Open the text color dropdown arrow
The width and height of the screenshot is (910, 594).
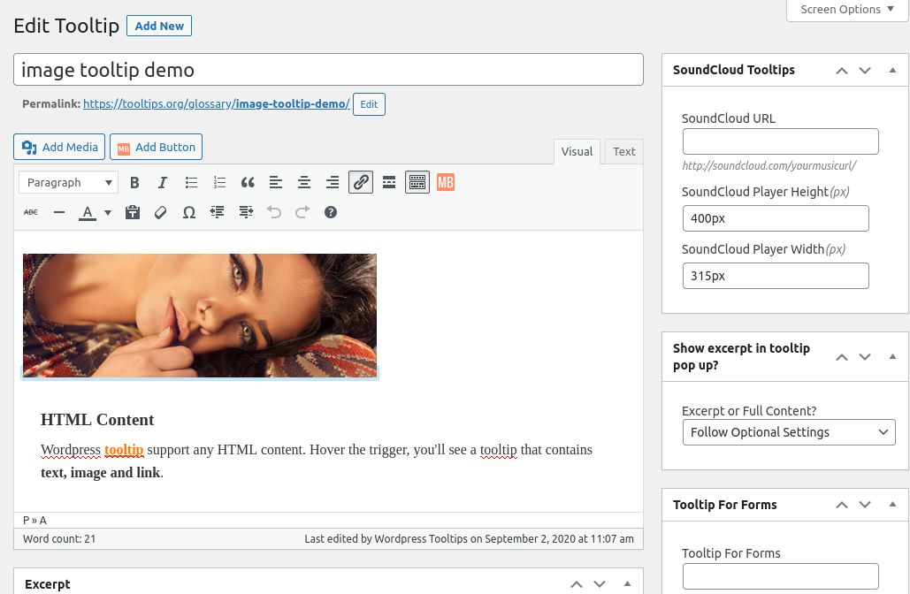108,212
